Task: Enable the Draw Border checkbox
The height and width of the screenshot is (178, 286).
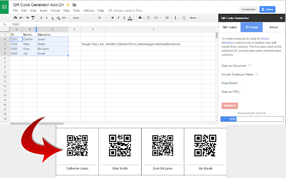Action: click(241, 83)
